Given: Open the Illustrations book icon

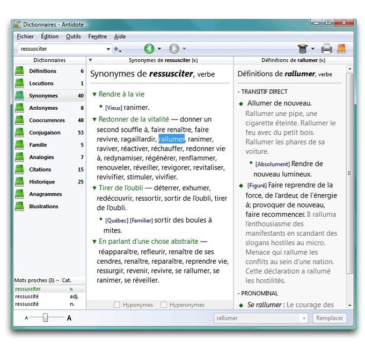Looking at the screenshot, I should 19,207.
